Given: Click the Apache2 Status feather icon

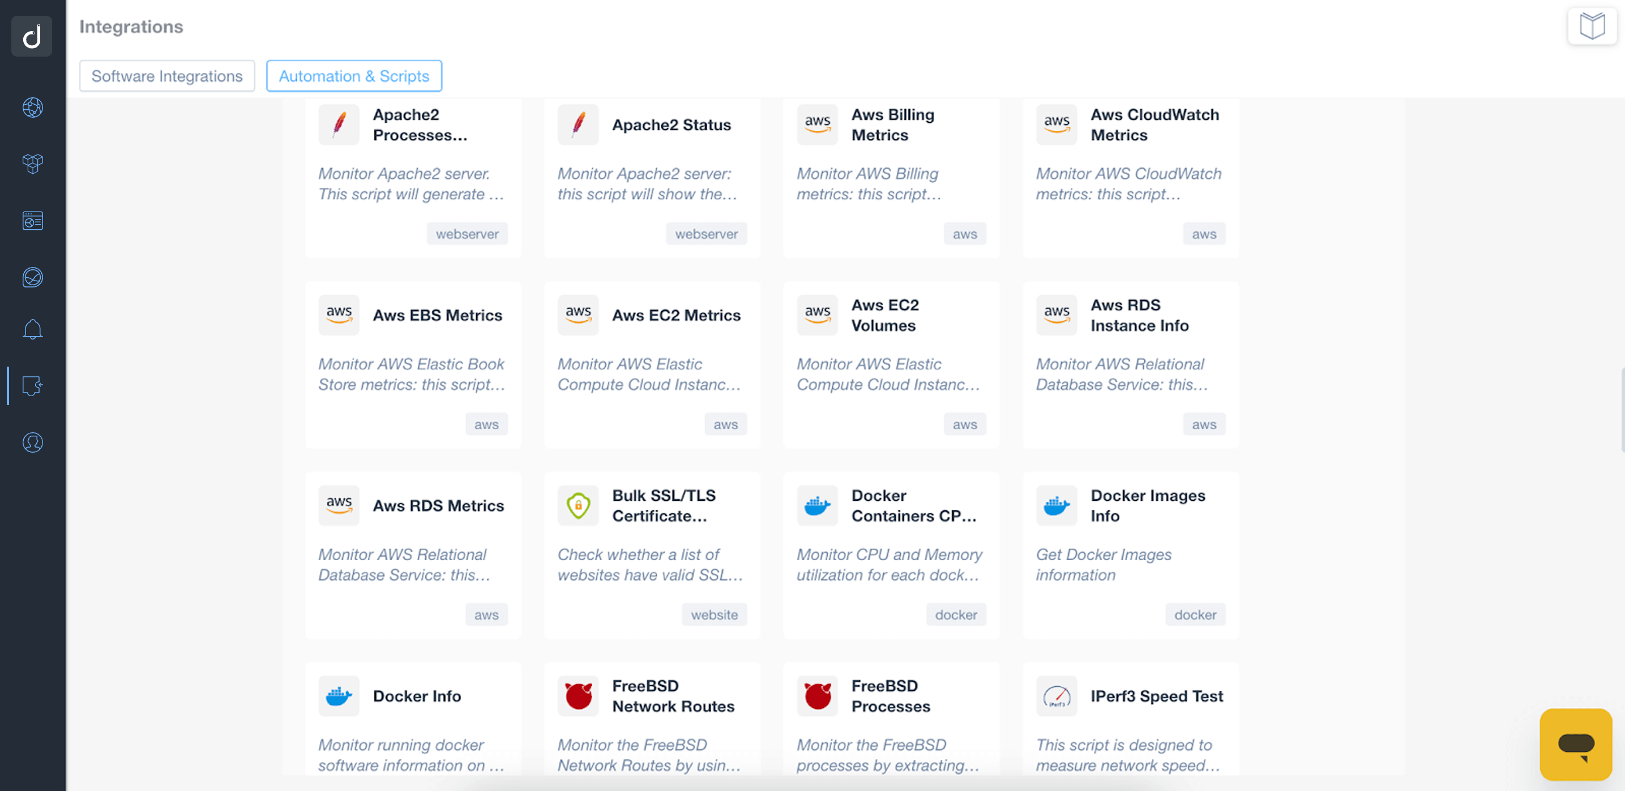Looking at the screenshot, I should (578, 125).
